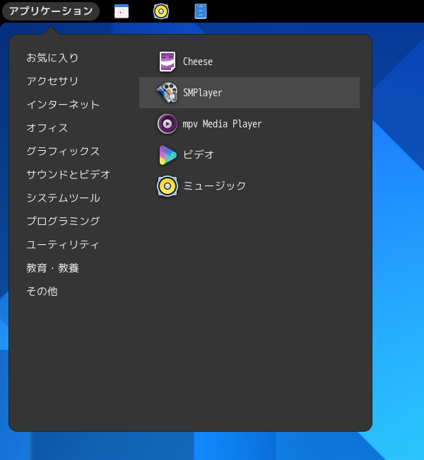Select the 教育・教養 category
424x460 pixels.
[x=53, y=268]
